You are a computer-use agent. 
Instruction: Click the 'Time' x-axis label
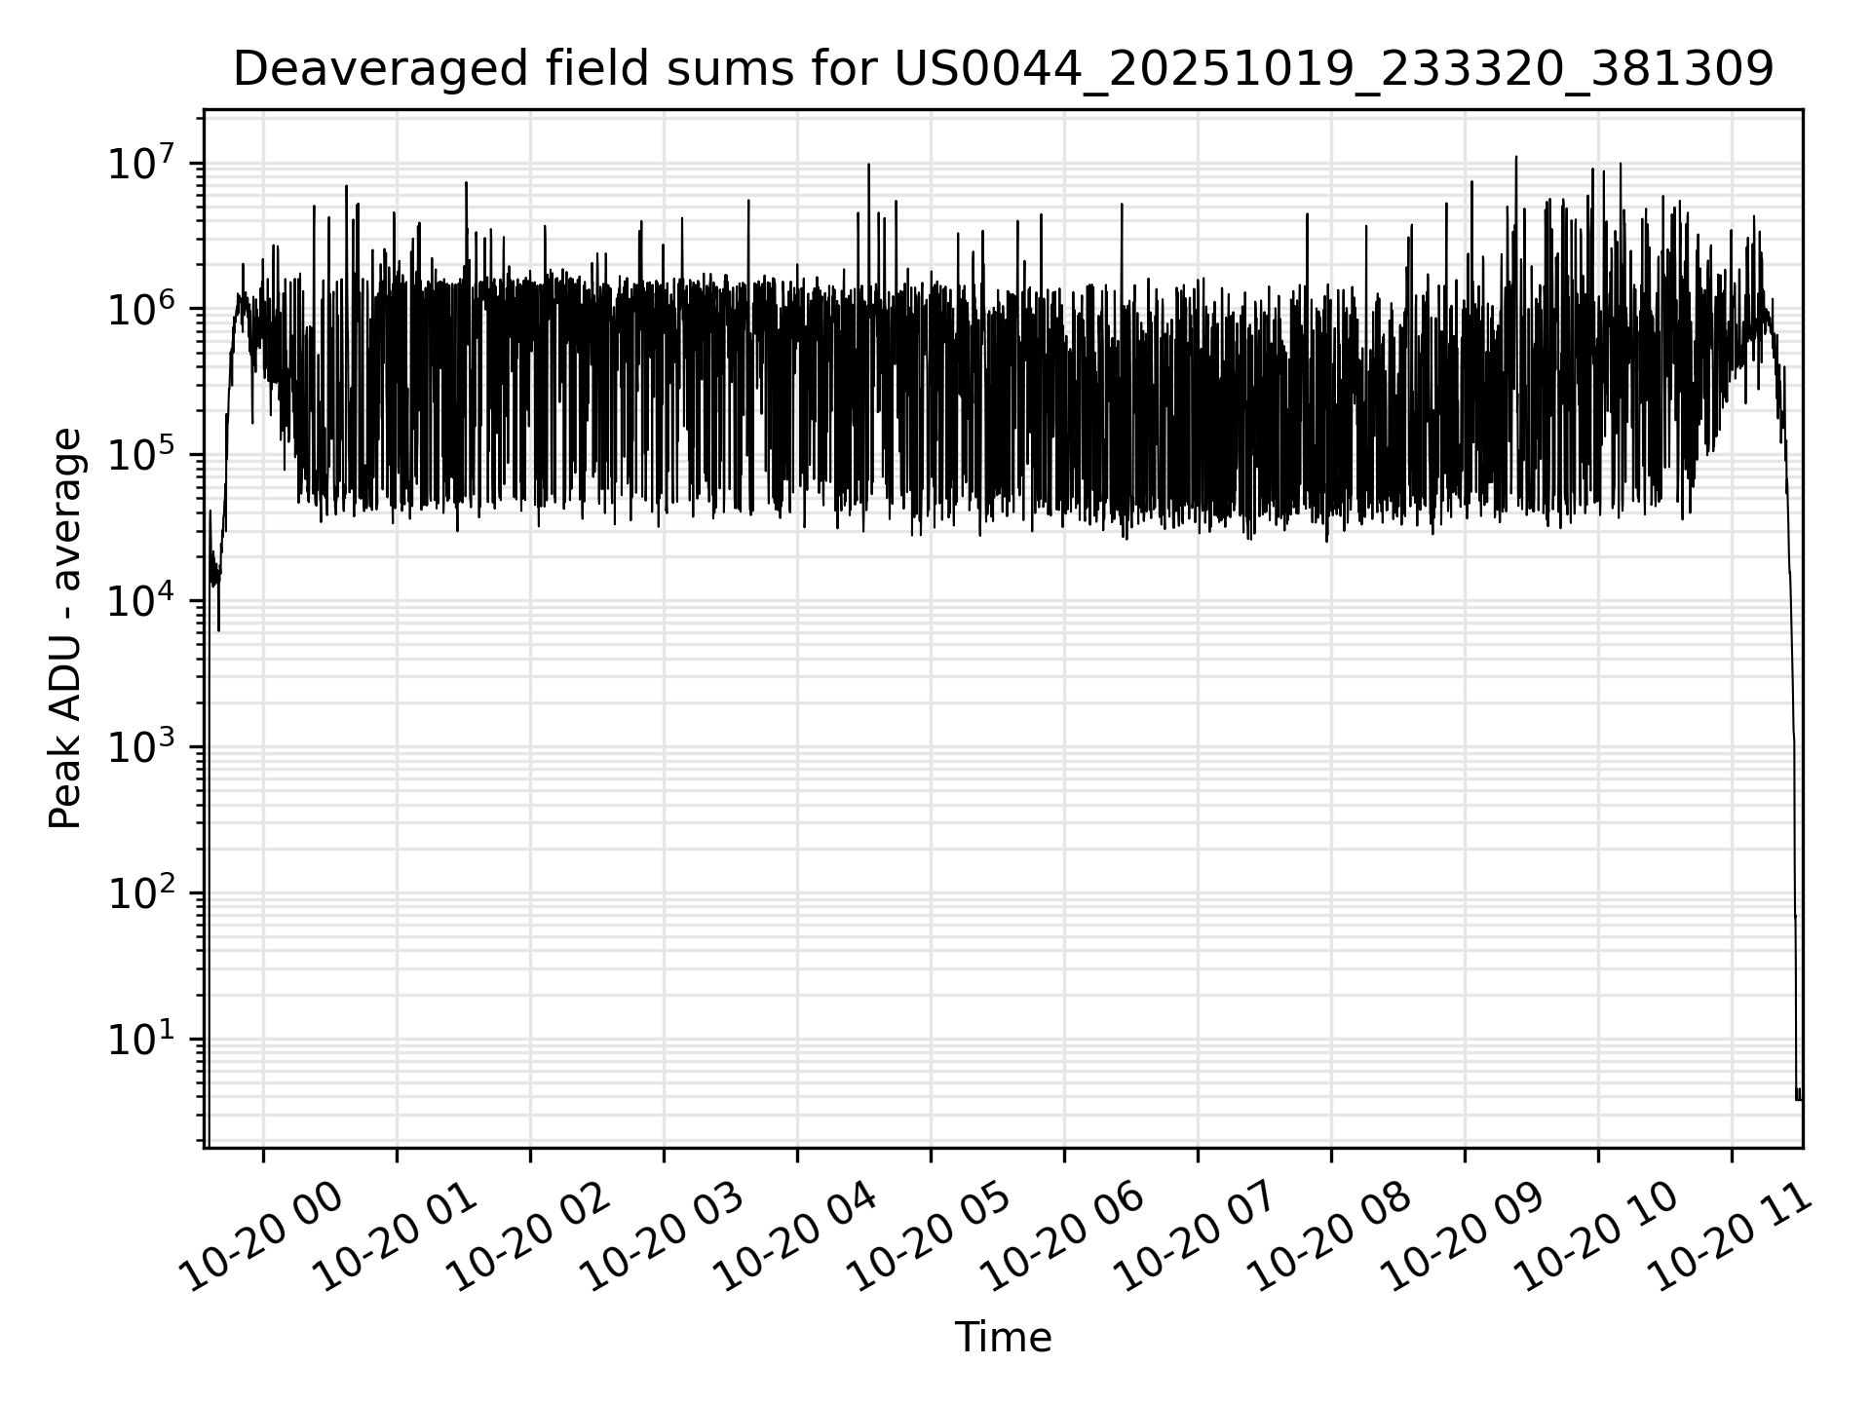pos(1003,1338)
